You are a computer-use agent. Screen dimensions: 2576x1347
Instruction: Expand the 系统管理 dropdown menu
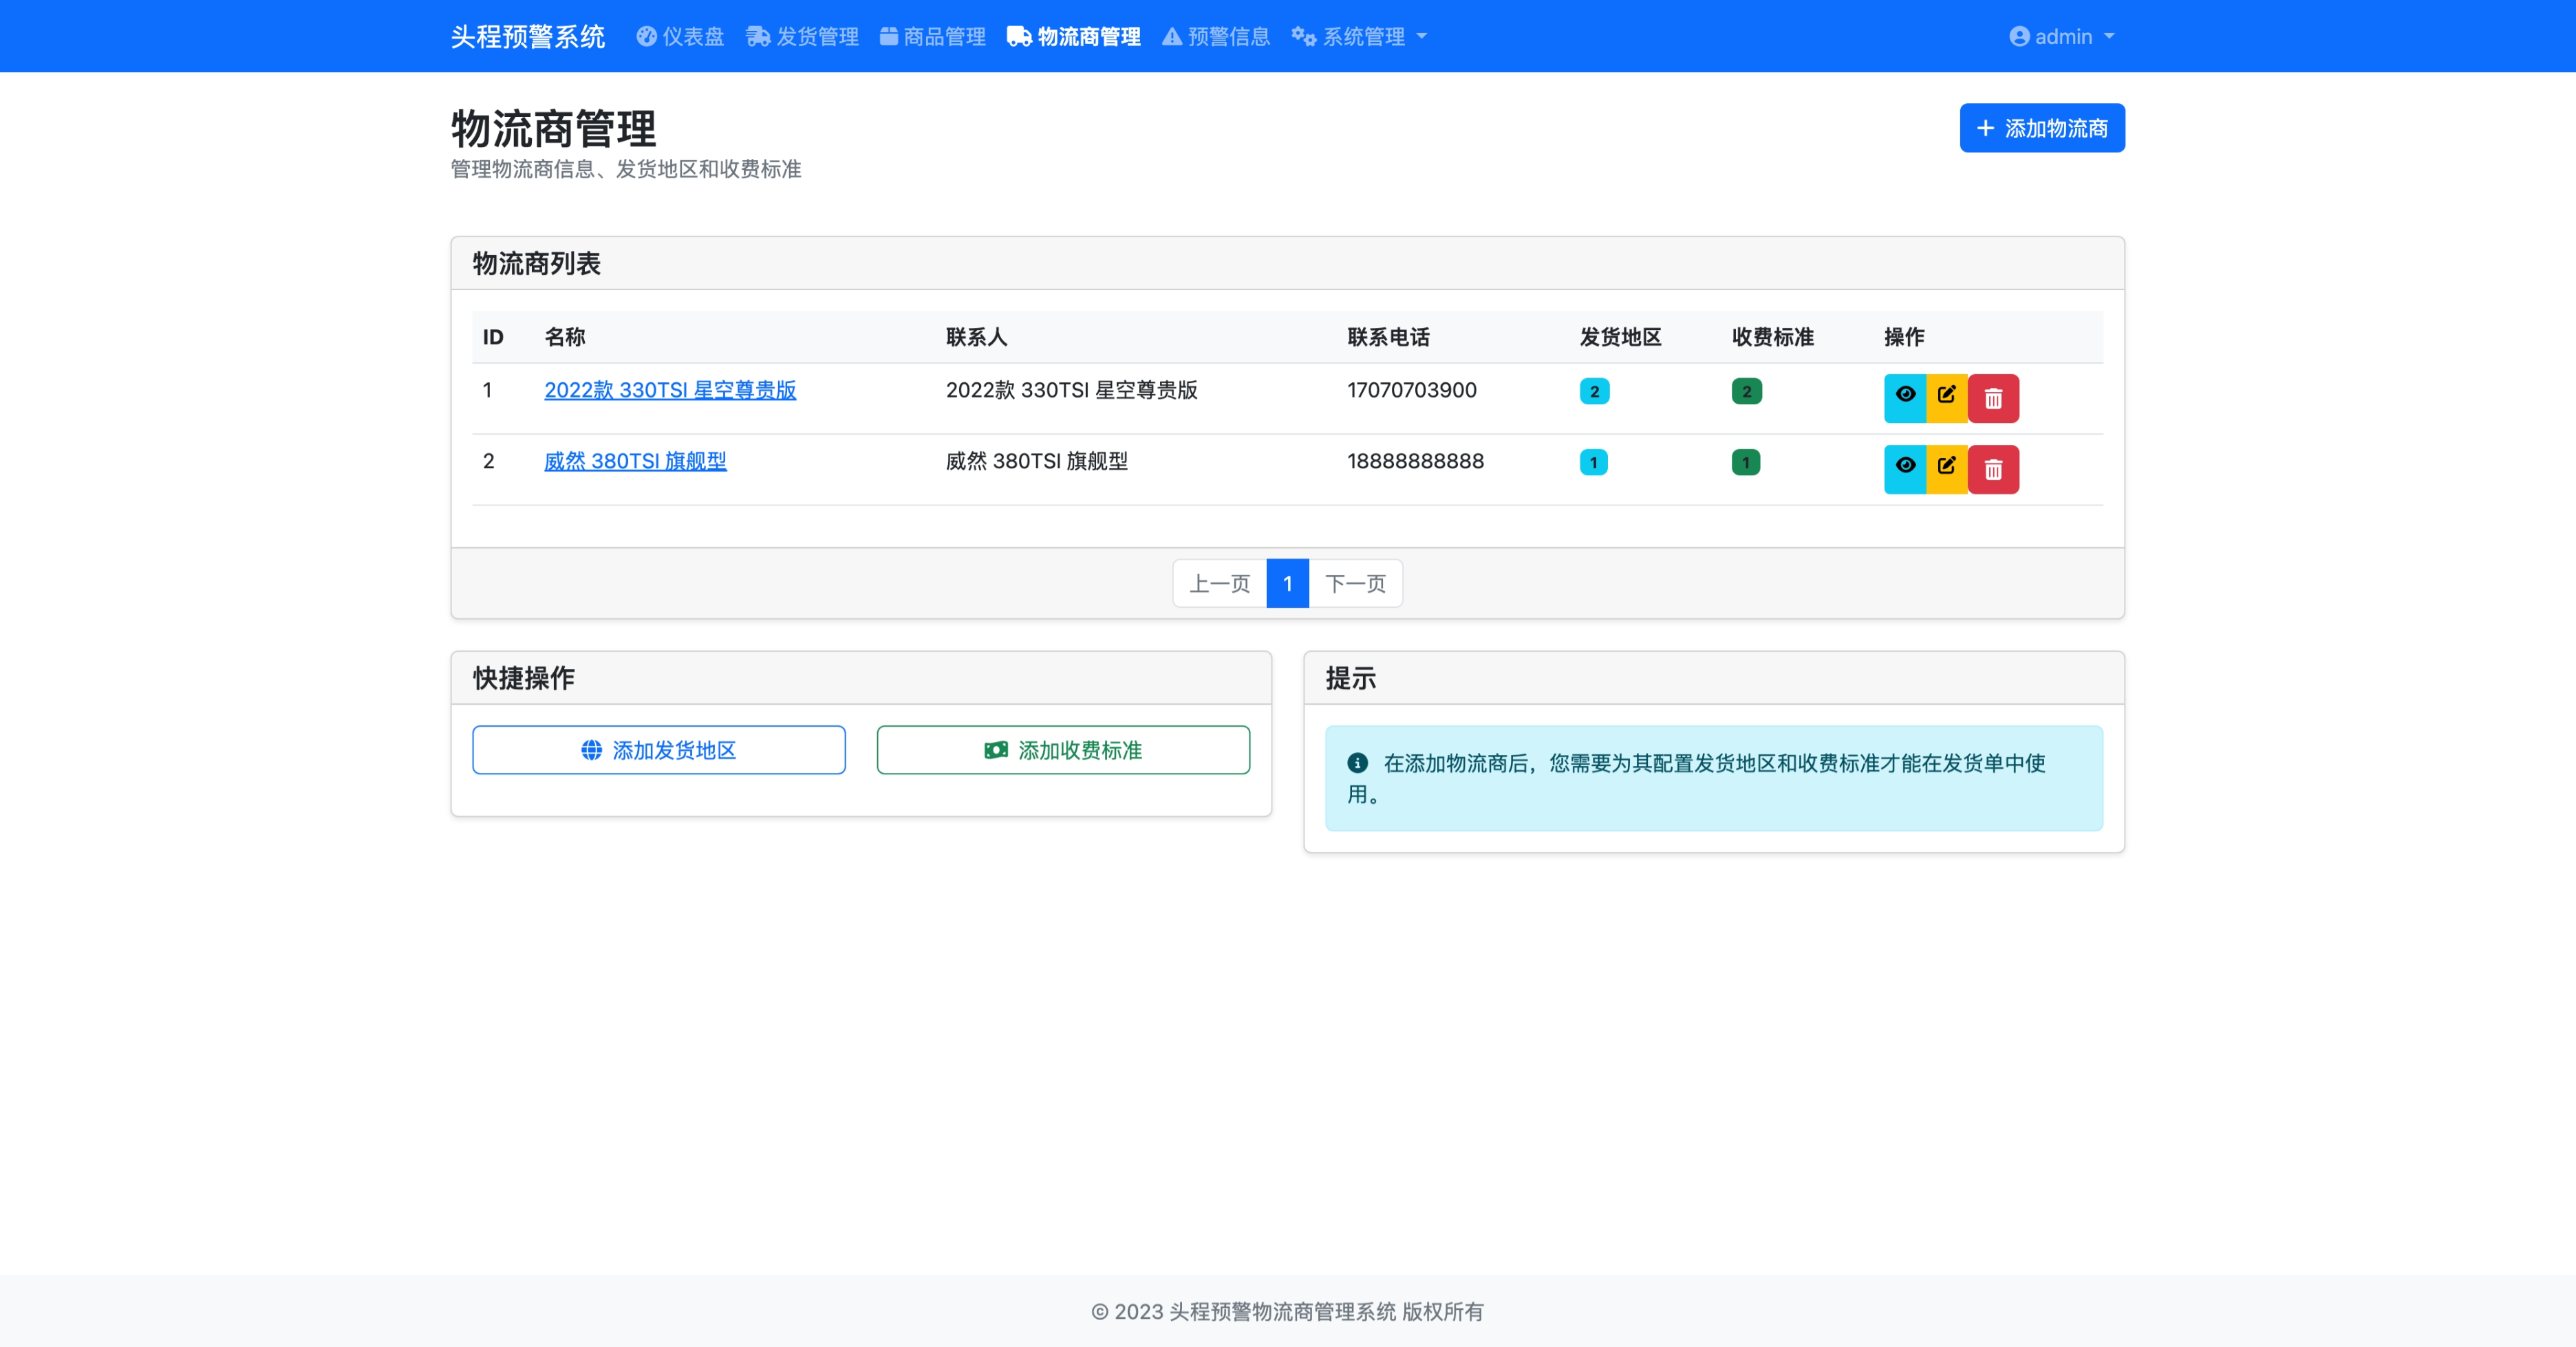point(1359,37)
